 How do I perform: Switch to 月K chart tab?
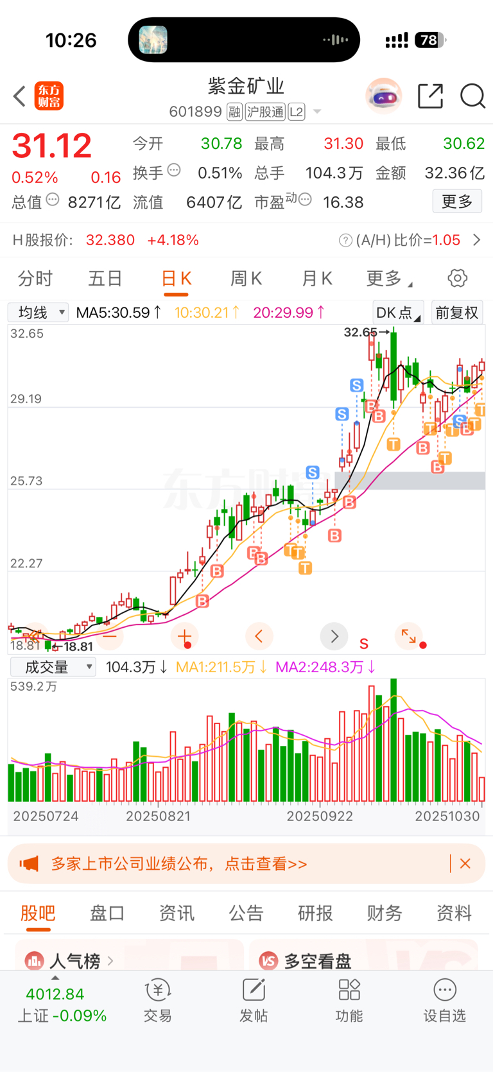point(317,279)
